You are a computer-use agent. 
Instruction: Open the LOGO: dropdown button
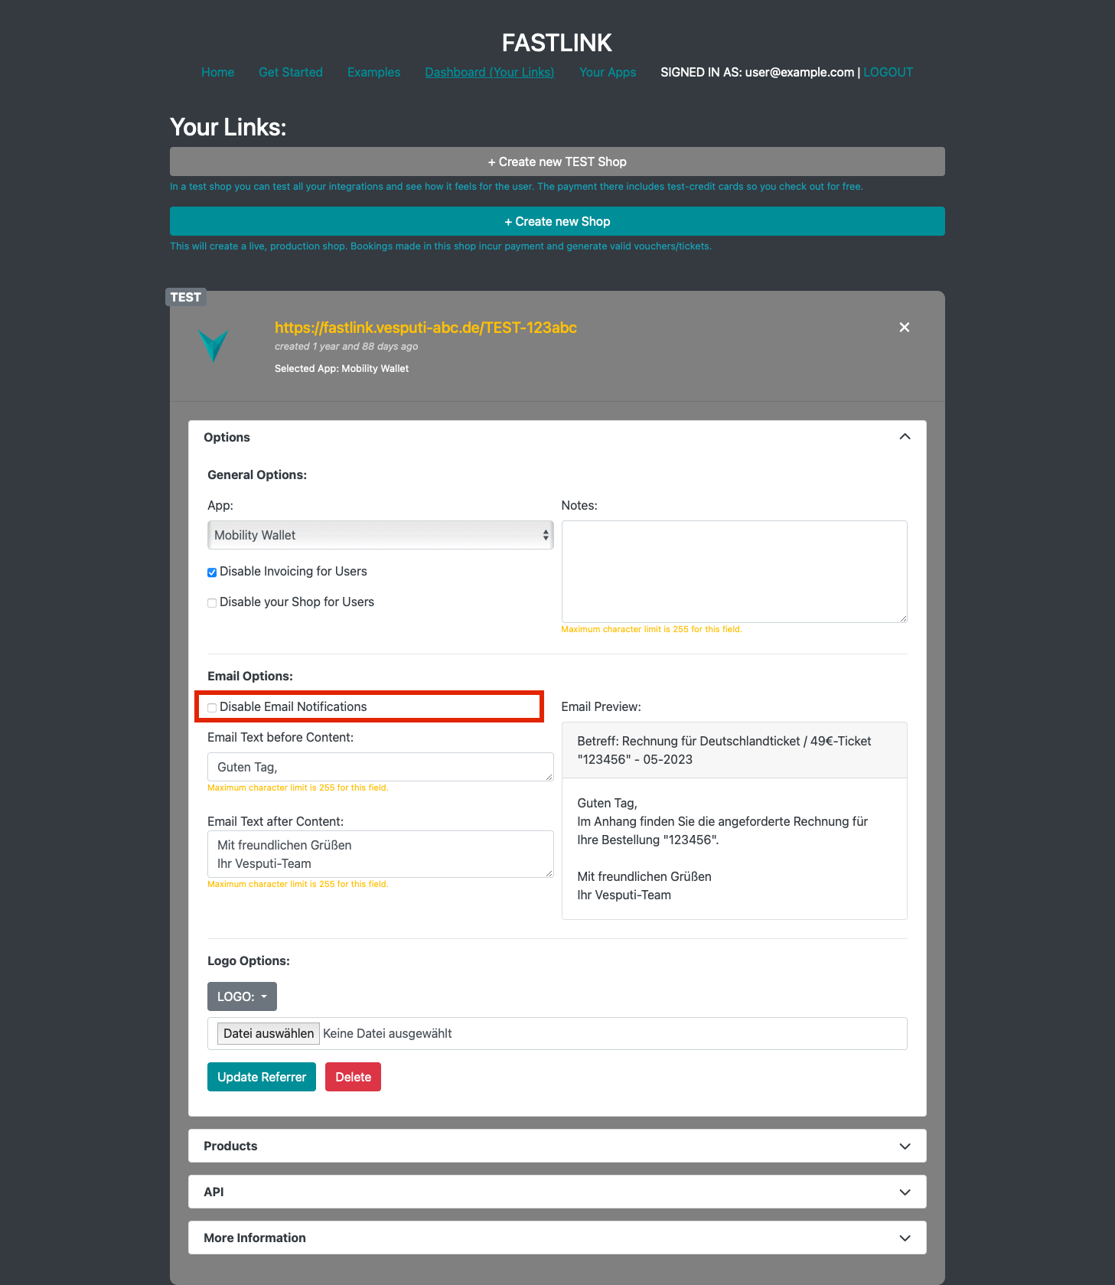click(242, 996)
